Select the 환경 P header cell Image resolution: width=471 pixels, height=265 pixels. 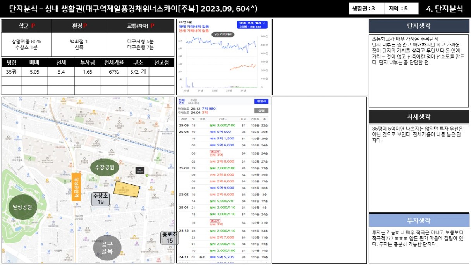pyautogui.click(x=79, y=26)
